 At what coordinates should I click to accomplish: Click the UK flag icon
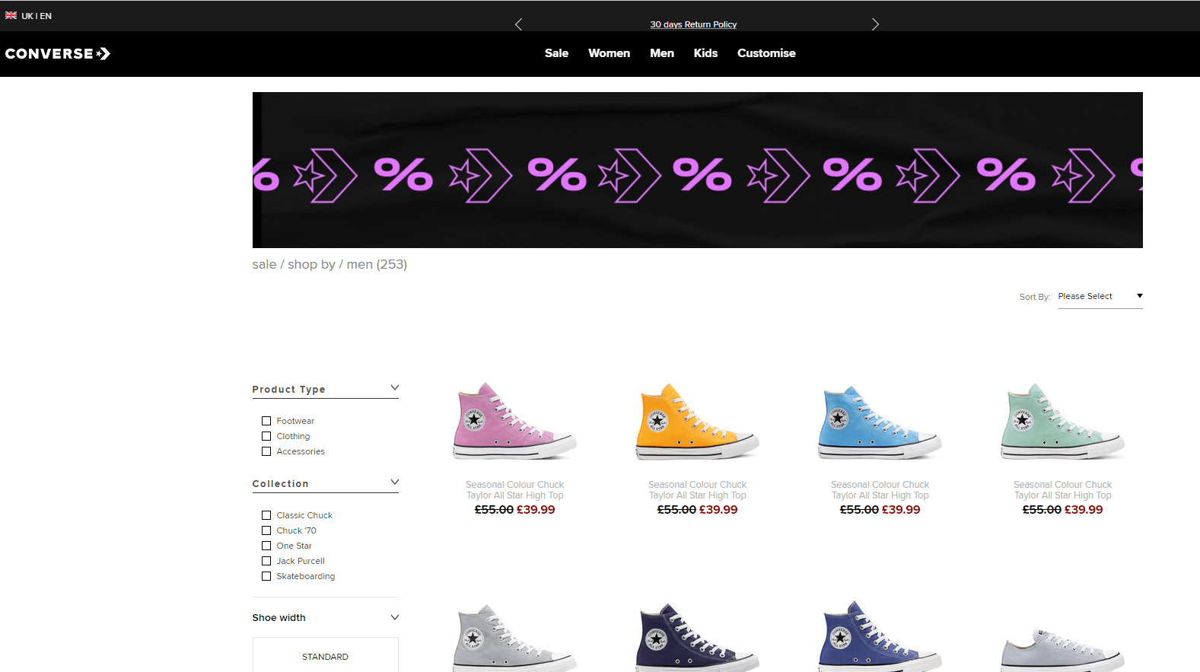11,15
